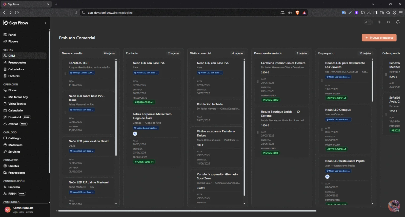Click the Mis tareas hoy checklist icon

pos(5,97)
